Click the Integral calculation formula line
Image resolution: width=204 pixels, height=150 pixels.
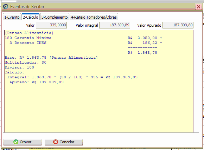(x=72, y=77)
